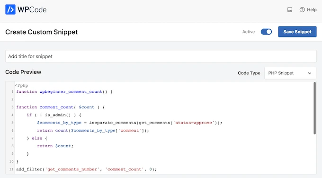Click line 3 function comment_count code
This screenshot has height=178, width=322.
pyautogui.click(x=61, y=107)
